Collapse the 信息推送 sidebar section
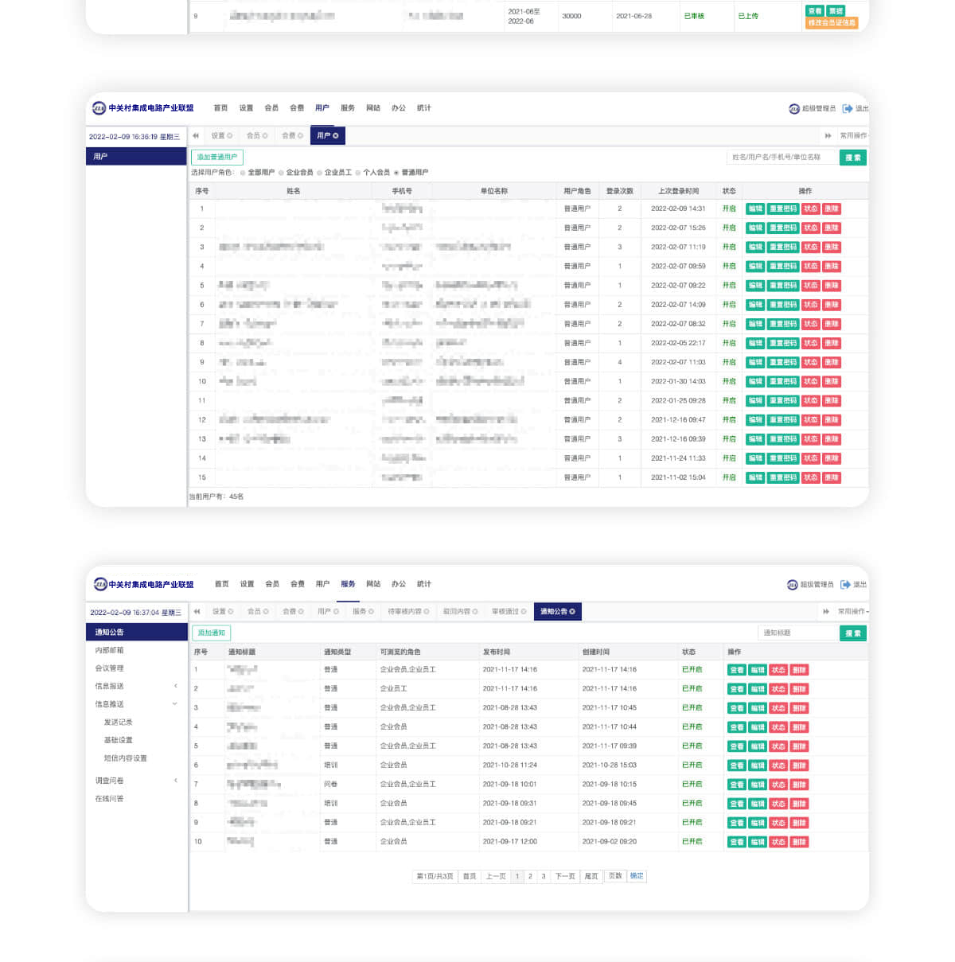Viewport: 955px width, 962px height. coord(175,704)
